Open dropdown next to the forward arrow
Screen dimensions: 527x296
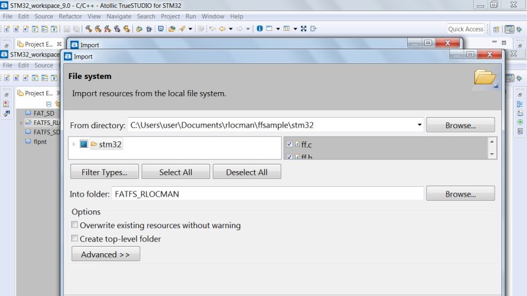pos(248,29)
